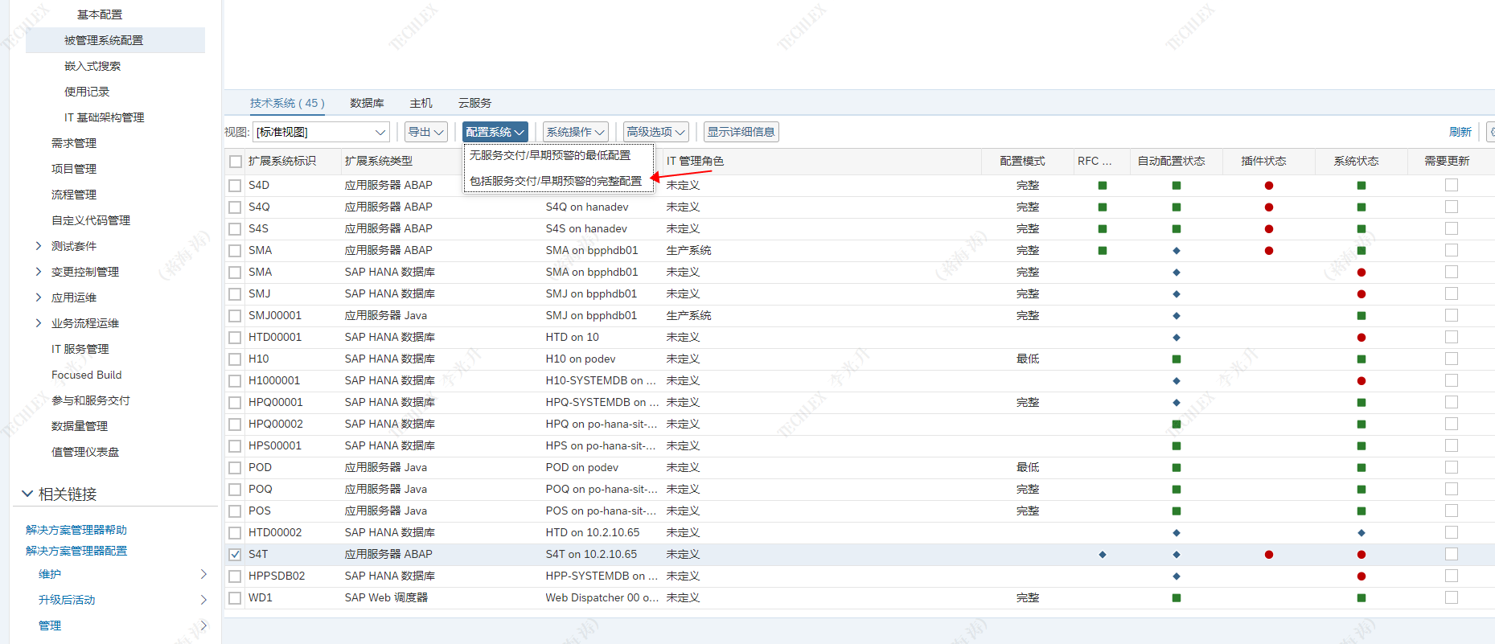Click the system status icon in S4Q row
Image resolution: width=1495 pixels, height=644 pixels.
(1362, 207)
